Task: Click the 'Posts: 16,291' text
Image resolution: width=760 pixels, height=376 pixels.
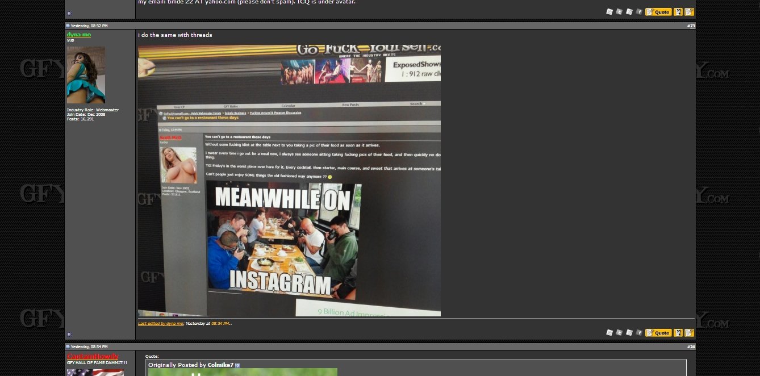Action: [81, 119]
